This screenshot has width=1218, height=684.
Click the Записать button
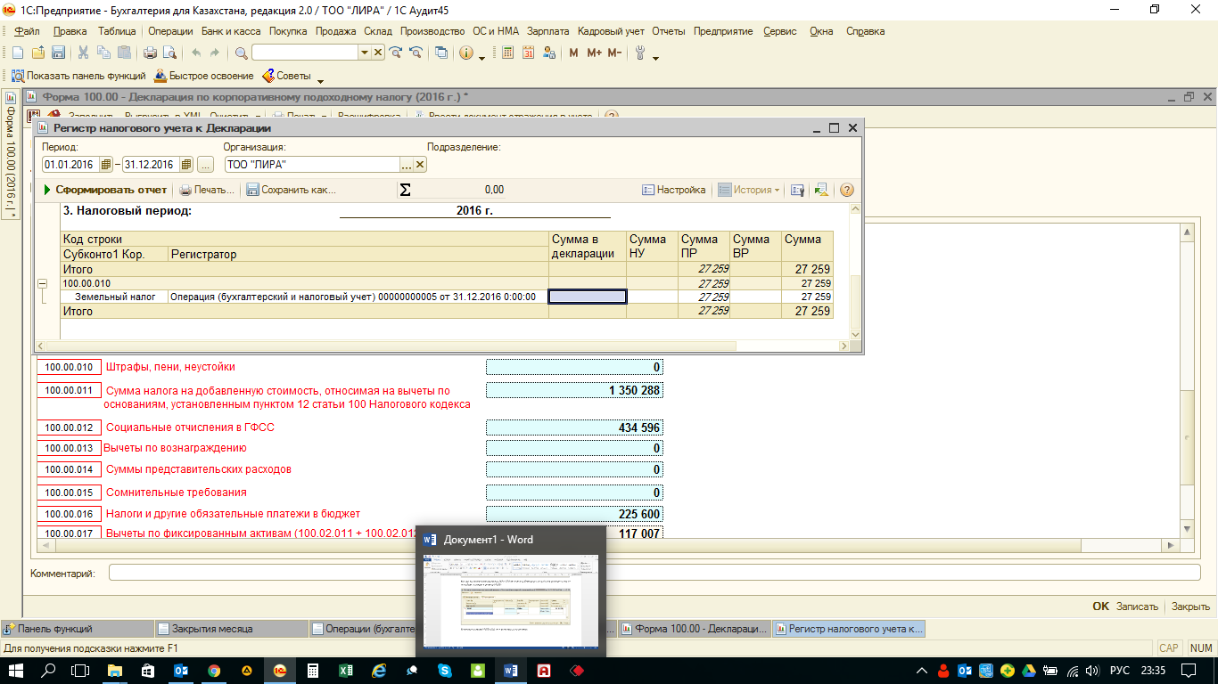1137,606
